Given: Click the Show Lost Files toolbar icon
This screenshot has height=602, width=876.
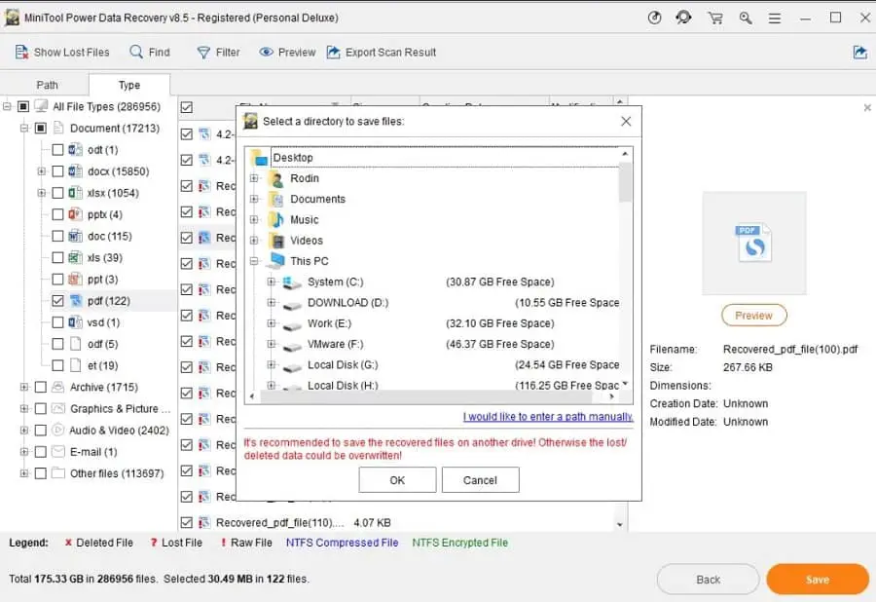Looking at the screenshot, I should [21, 53].
